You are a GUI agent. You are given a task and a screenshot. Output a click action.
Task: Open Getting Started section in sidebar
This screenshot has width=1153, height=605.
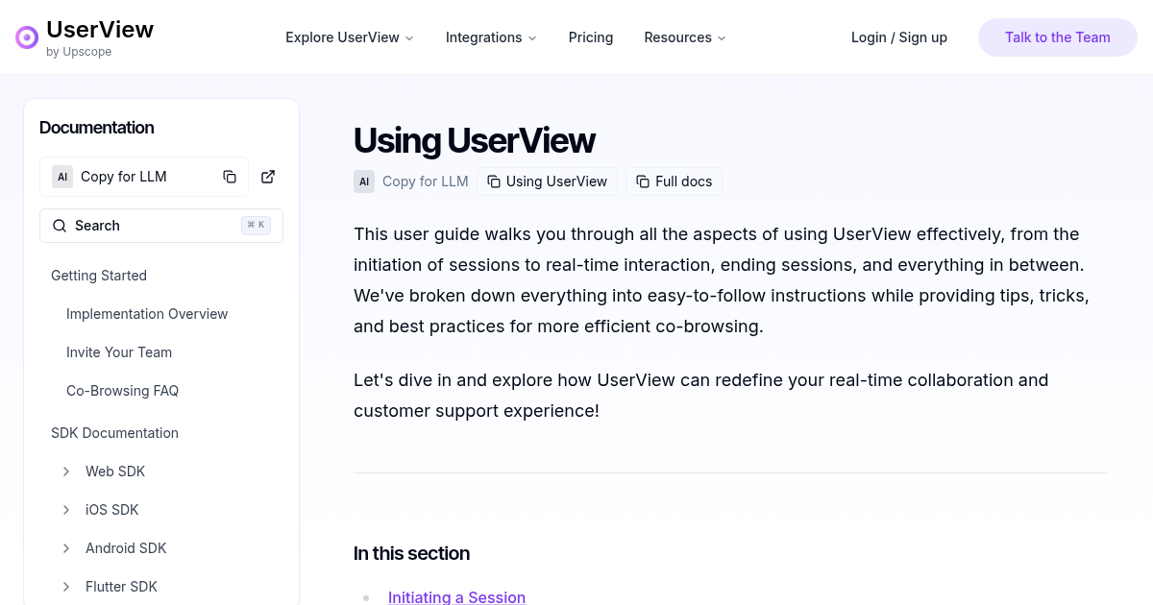pos(99,276)
